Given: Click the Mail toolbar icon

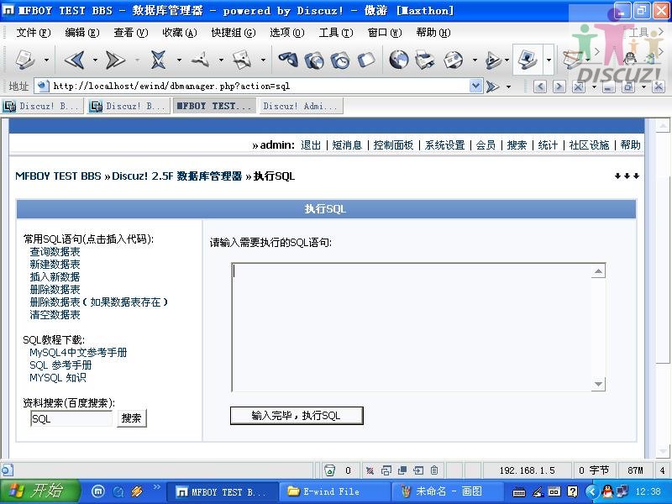Looking at the screenshot, I should click(x=453, y=60).
